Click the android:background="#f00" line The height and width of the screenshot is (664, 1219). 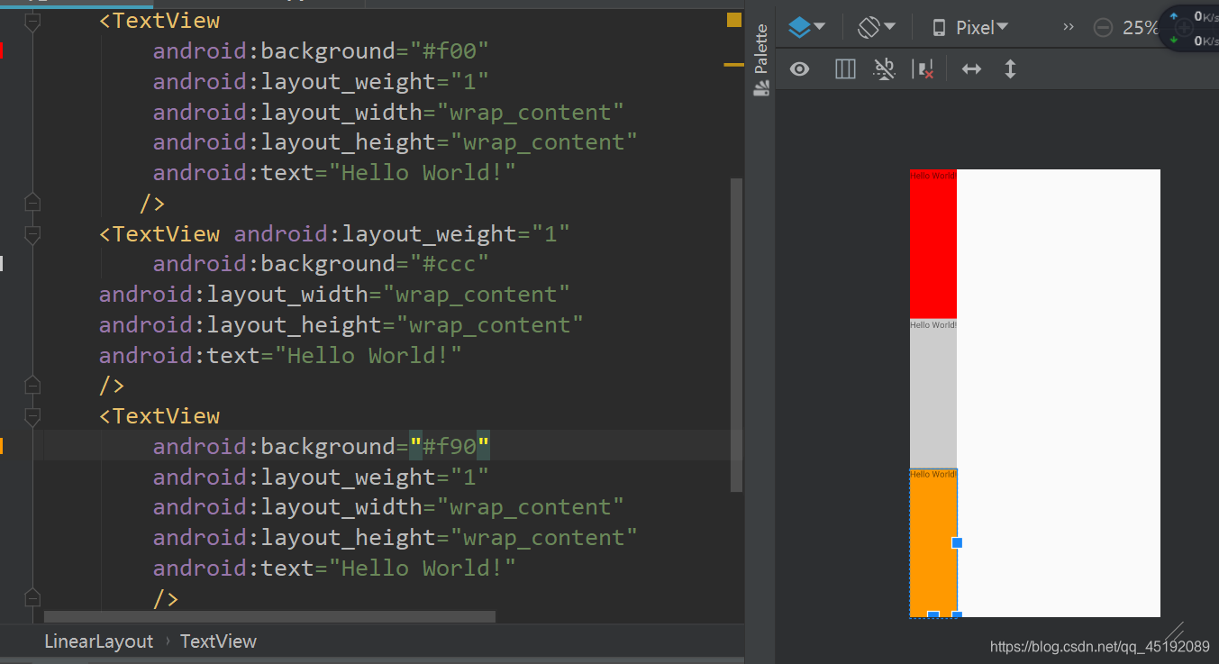(320, 51)
